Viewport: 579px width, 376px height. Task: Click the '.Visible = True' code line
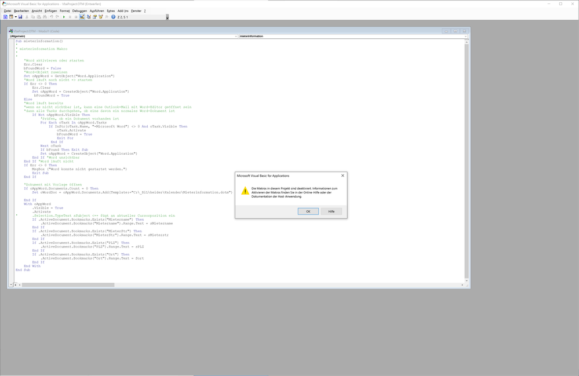[x=48, y=208]
